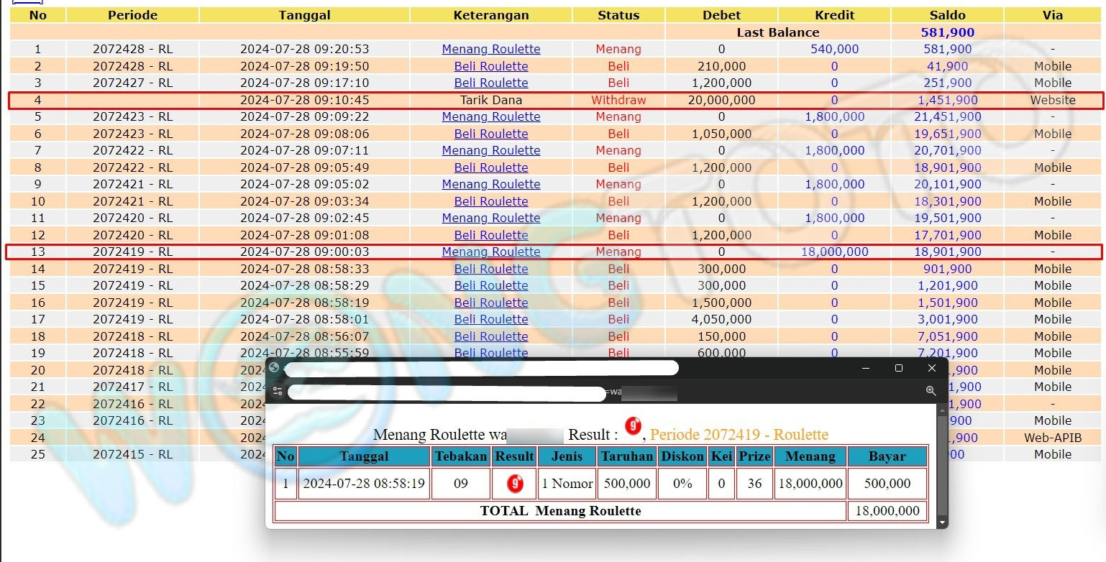Click the Keterangan column header
The width and height of the screenshot is (1106, 562).
tap(490, 15)
